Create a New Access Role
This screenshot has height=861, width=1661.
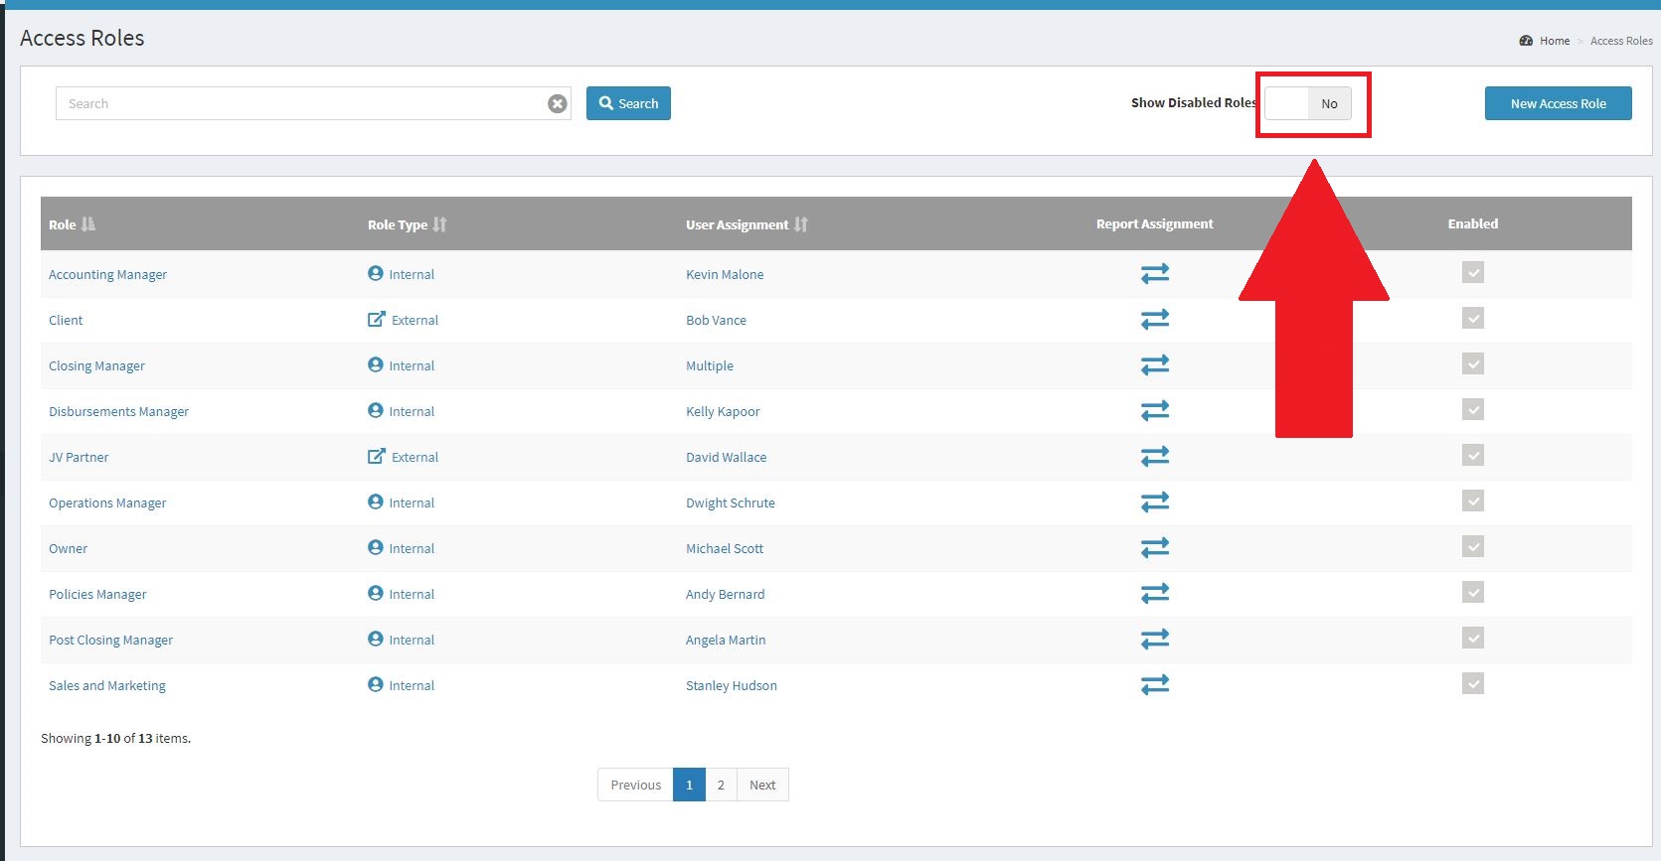[x=1558, y=103]
